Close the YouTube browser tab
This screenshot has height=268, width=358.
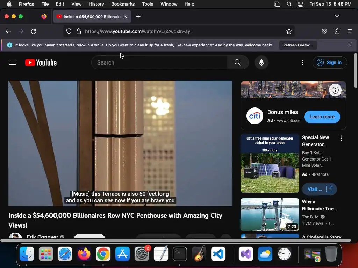[125, 16]
